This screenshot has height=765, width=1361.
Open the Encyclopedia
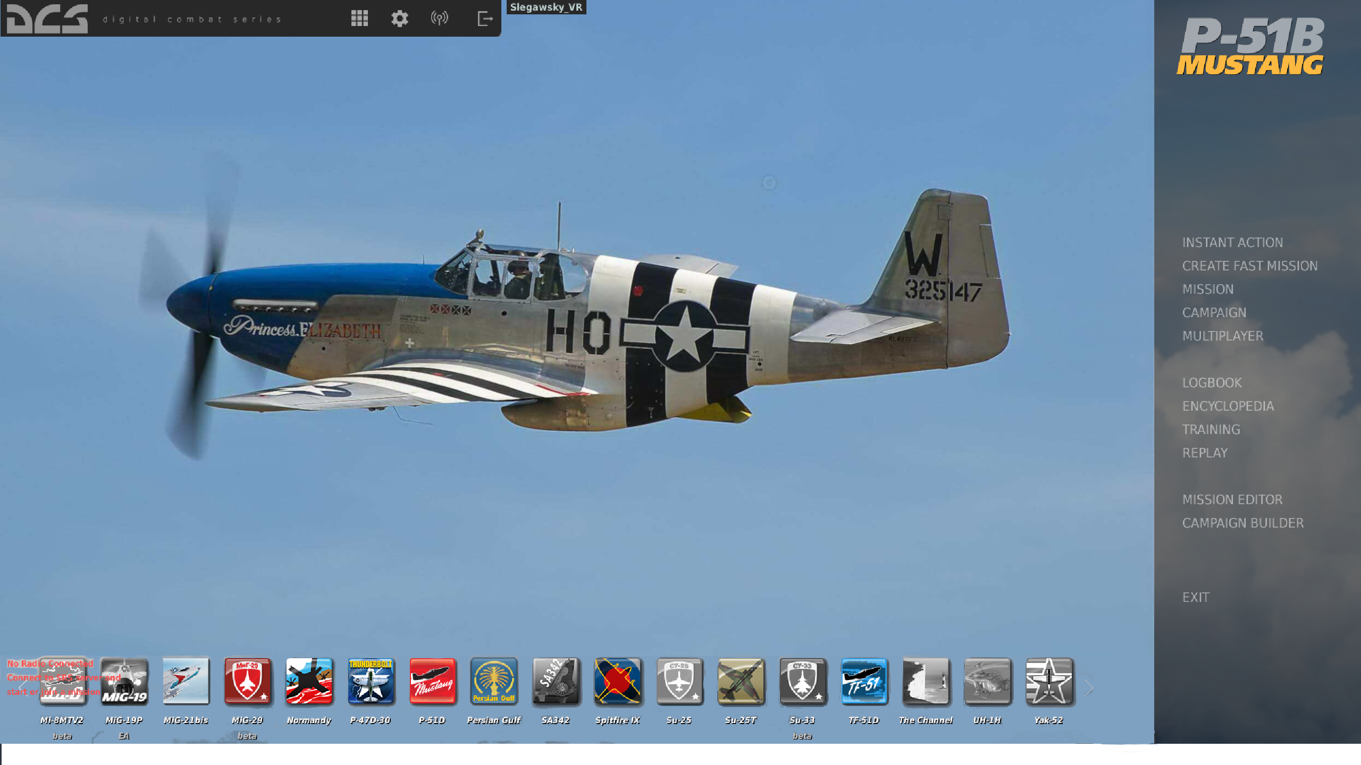1228,406
